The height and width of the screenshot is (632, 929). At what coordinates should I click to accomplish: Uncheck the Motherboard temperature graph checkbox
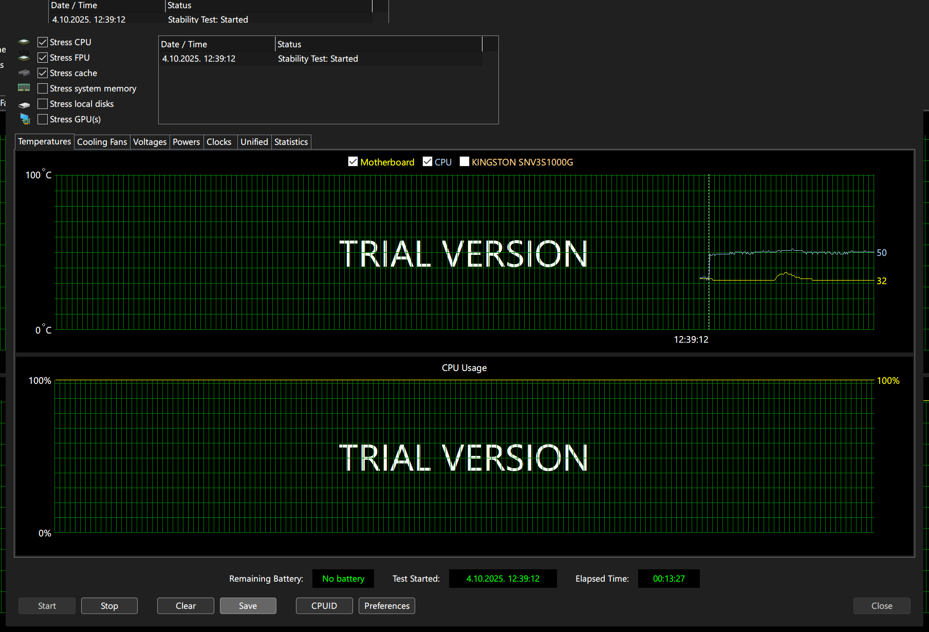click(x=353, y=162)
